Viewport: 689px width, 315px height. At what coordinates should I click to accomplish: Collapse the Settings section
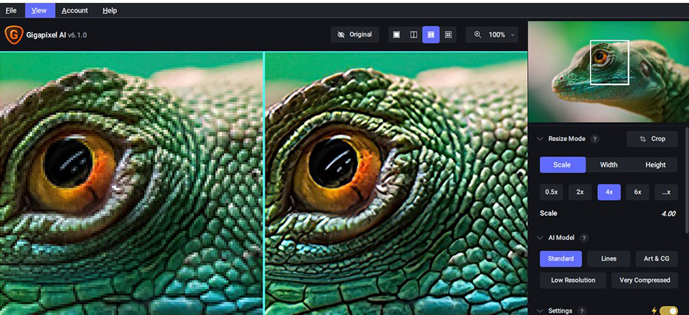click(540, 311)
